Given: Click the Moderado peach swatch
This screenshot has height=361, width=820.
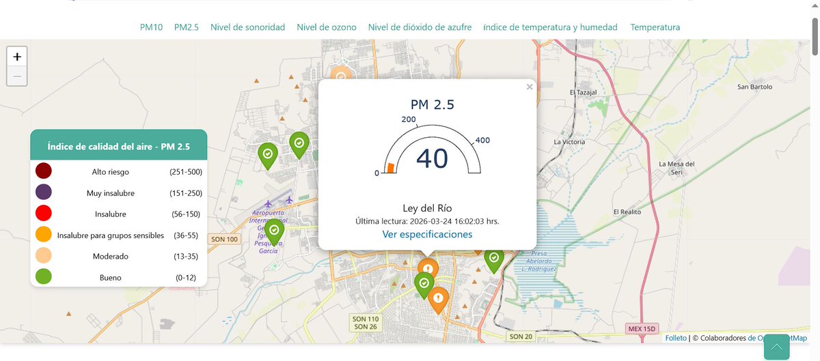Looking at the screenshot, I should click(x=44, y=256).
